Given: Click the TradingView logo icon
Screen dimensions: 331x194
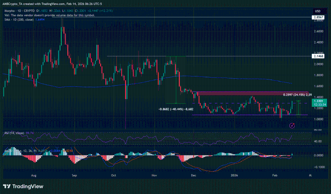Looking at the screenshot, I should (7, 186).
